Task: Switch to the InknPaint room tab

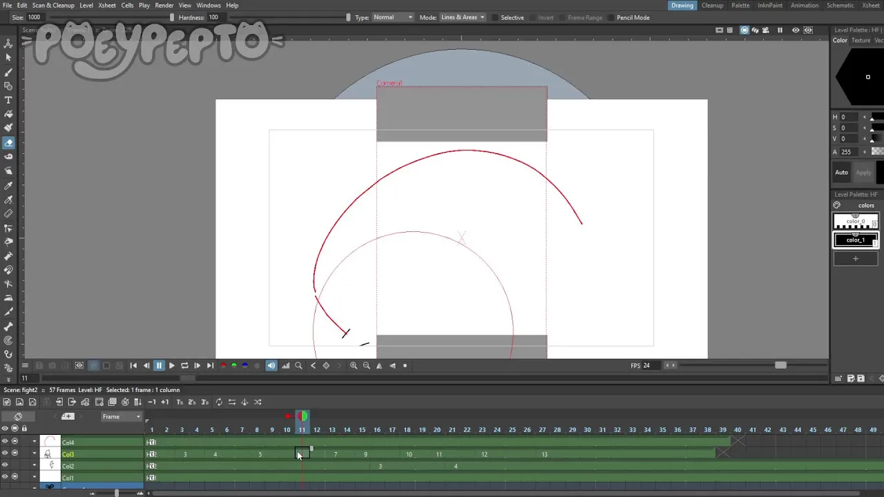Action: click(x=770, y=5)
